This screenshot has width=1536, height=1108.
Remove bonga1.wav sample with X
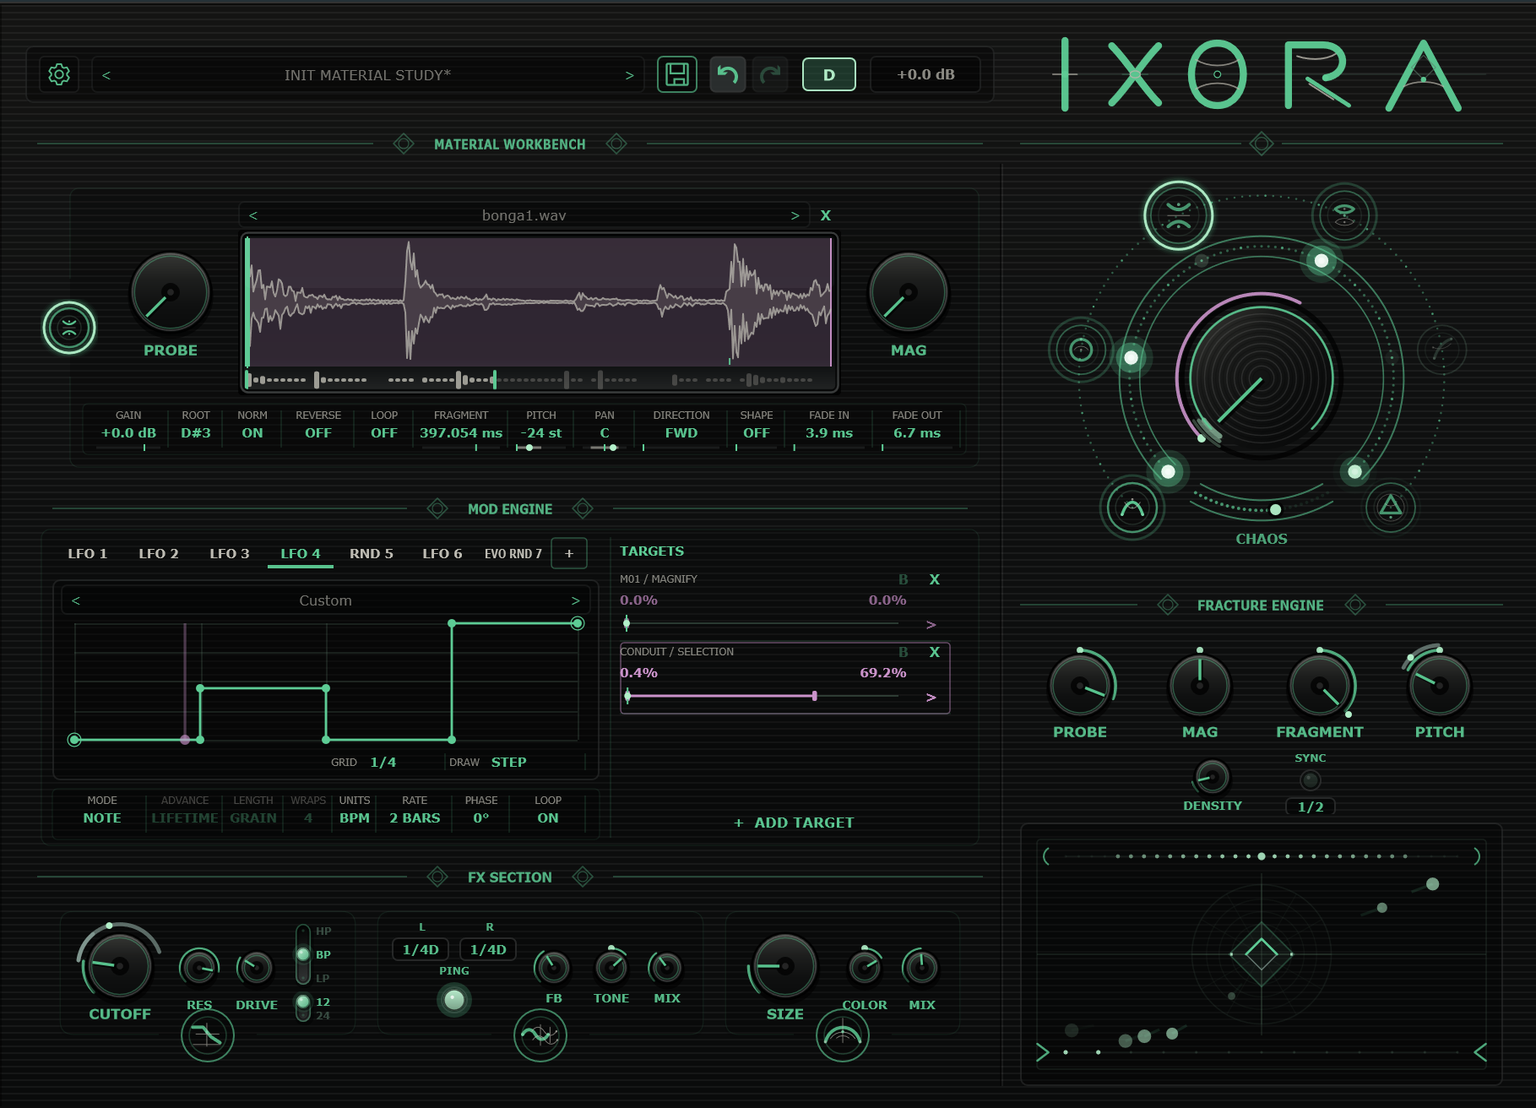pyautogui.click(x=826, y=215)
